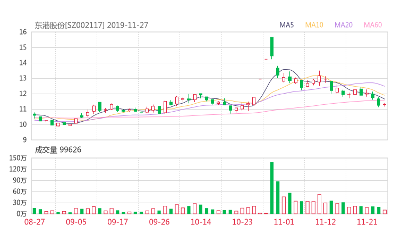This screenshot has width=393, height=234.
Task: Click the 08-27 date axis label
Action: pos(35,222)
